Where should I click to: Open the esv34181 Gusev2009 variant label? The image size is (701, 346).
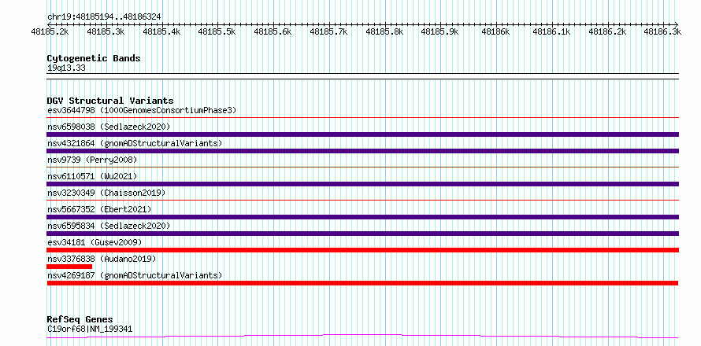click(x=95, y=242)
